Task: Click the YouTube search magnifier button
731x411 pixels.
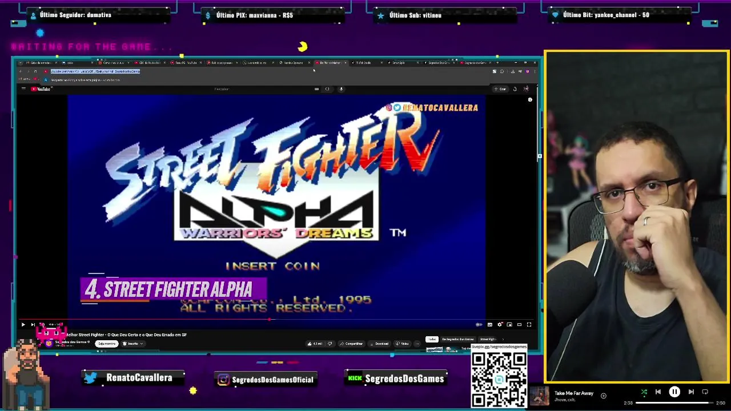Action: pyautogui.click(x=327, y=89)
